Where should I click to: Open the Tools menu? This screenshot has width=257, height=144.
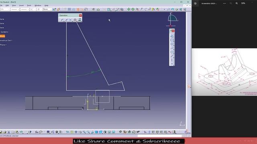(29, 5)
